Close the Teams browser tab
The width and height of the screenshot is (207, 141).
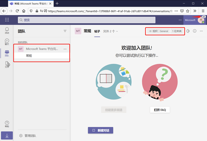pos(50,3)
